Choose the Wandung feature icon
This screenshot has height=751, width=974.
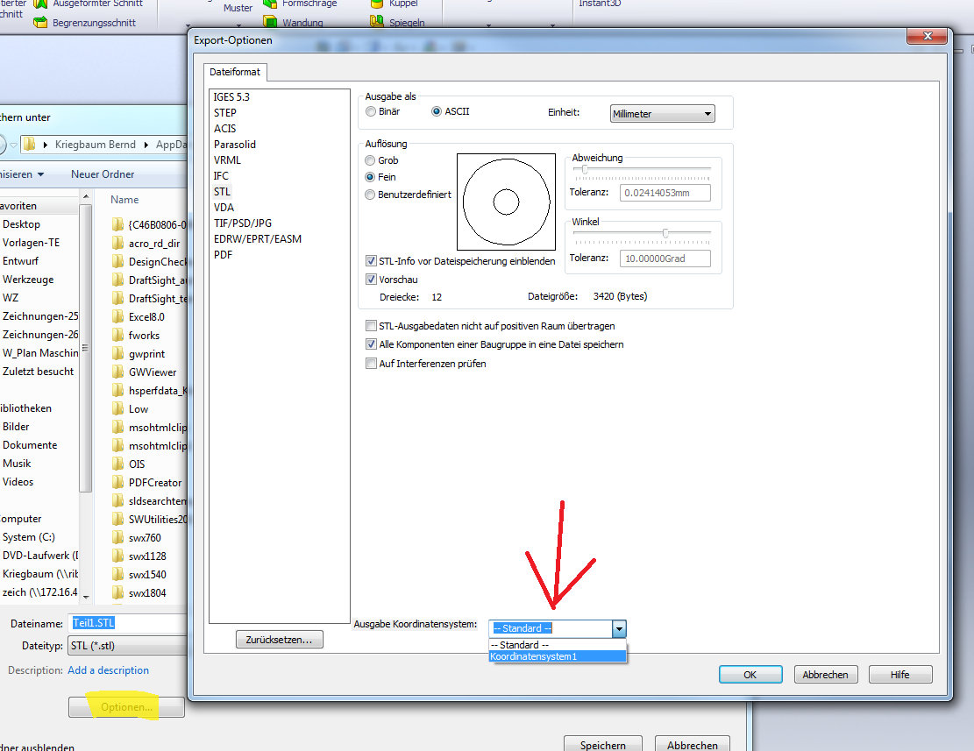(x=270, y=22)
